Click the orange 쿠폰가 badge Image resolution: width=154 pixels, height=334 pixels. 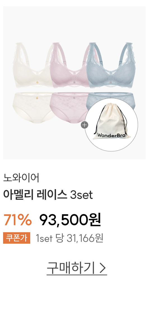[x=17, y=238]
